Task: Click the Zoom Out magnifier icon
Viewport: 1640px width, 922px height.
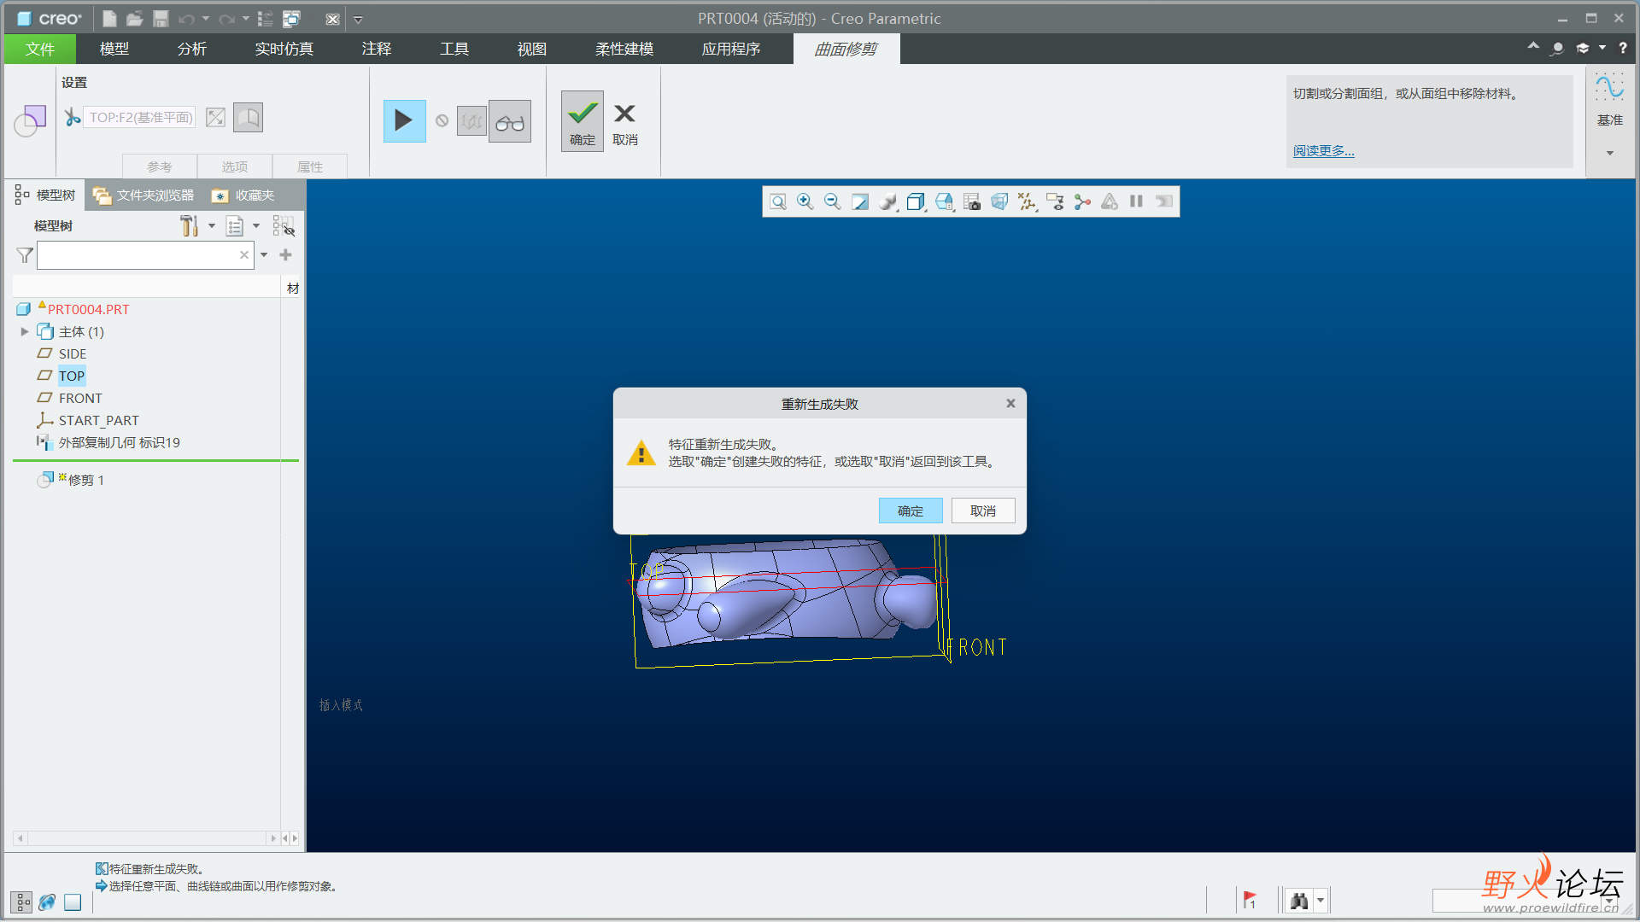Action: 832,201
